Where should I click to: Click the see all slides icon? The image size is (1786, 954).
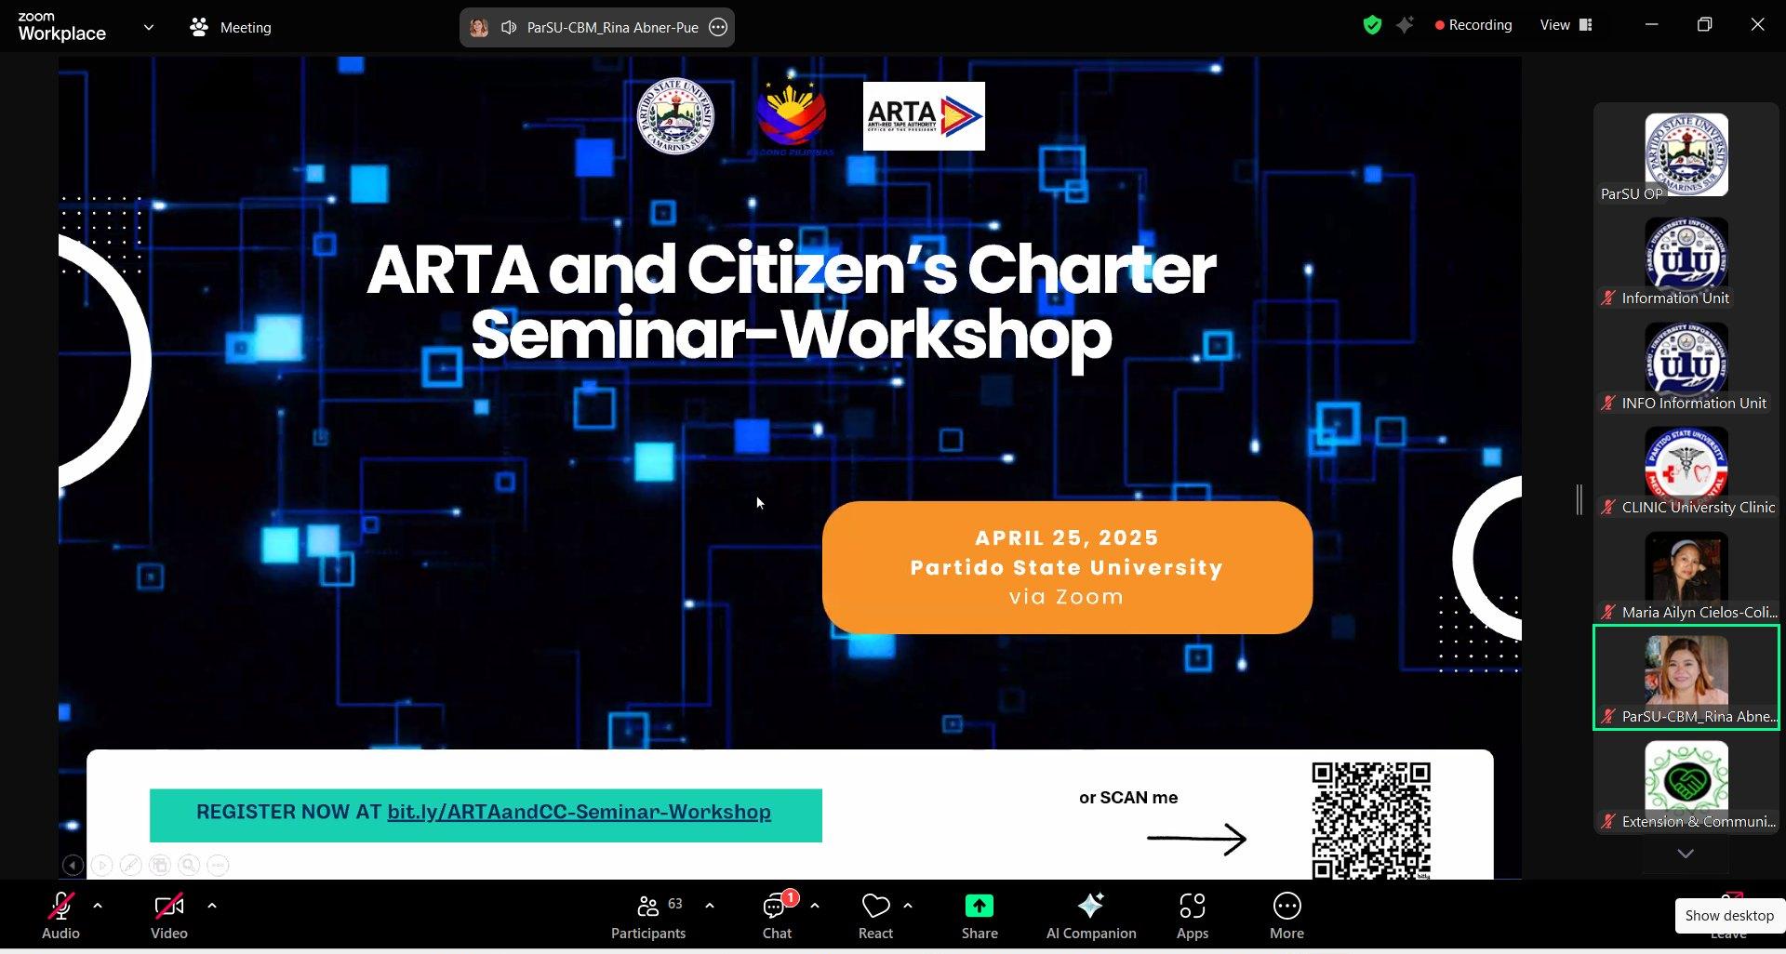pos(160,866)
